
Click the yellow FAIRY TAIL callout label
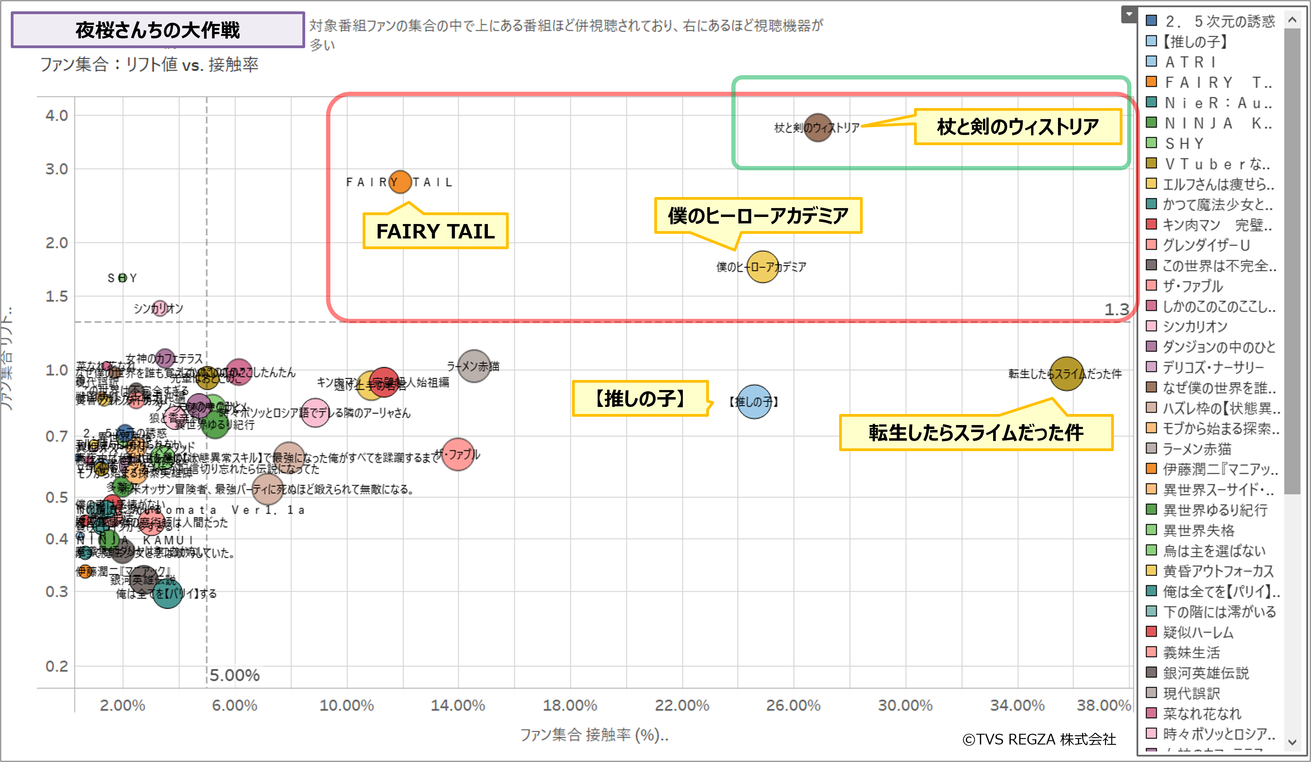point(435,231)
